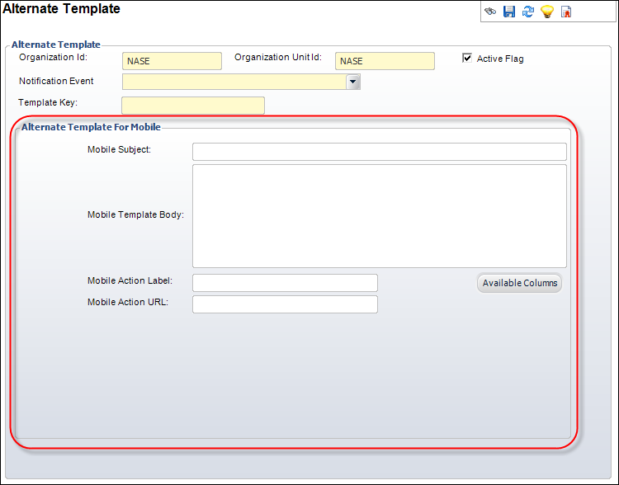Click the document with red seal icon
Viewport: 619px width, 485px height.
(x=566, y=12)
